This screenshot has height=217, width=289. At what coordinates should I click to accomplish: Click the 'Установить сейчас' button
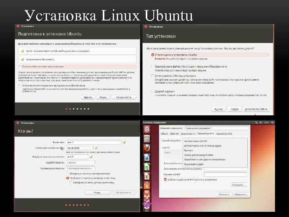(256, 109)
